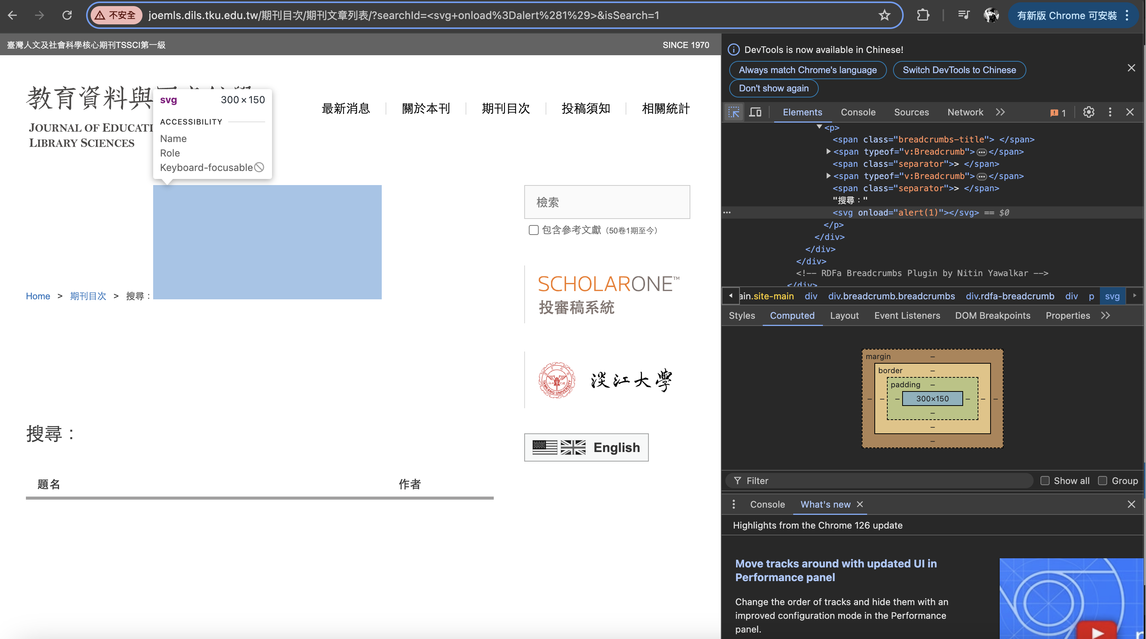Show more DevTools panel tabs chevron
Viewport: 1146px width, 639px height.
pyautogui.click(x=1000, y=112)
